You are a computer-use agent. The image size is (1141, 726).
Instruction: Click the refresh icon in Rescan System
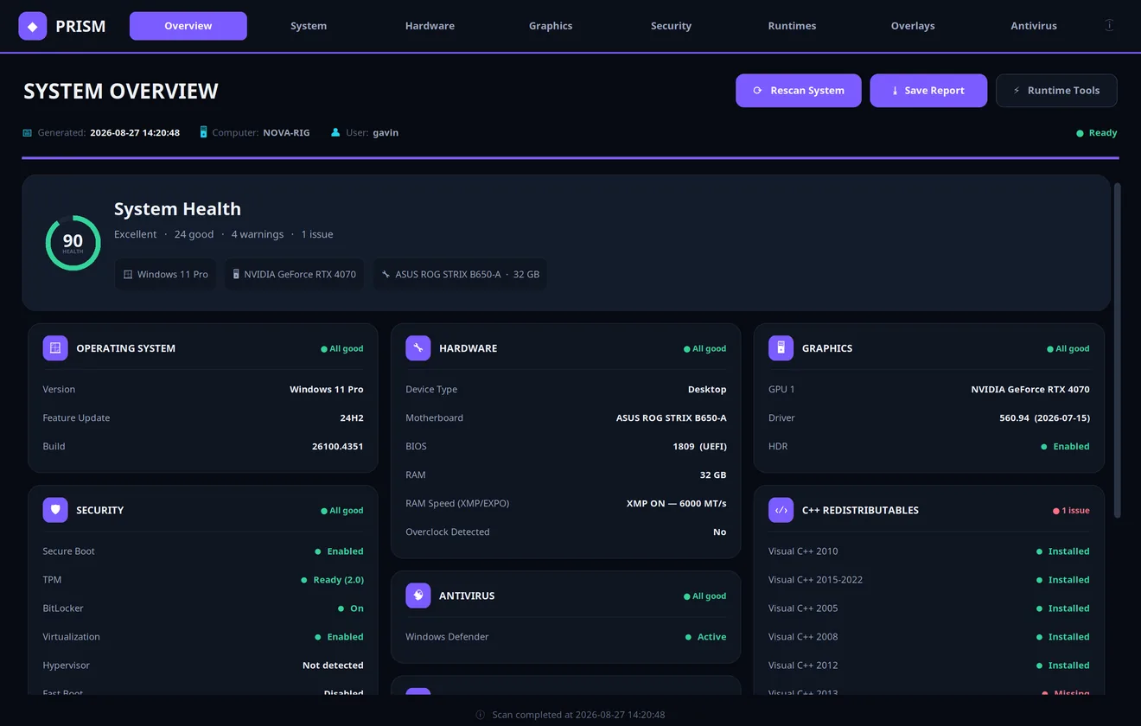pos(757,90)
